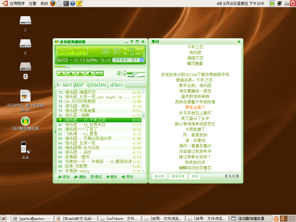The width and height of the screenshot is (296, 222).
Task: Select the playlist tab beginning with ÈÈÀÁ
Action: pyautogui.click(x=98, y=85)
